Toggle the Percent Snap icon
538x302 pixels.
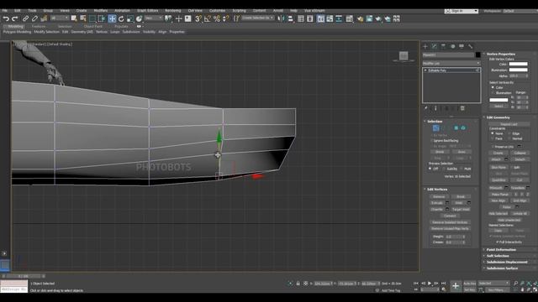coord(217,18)
